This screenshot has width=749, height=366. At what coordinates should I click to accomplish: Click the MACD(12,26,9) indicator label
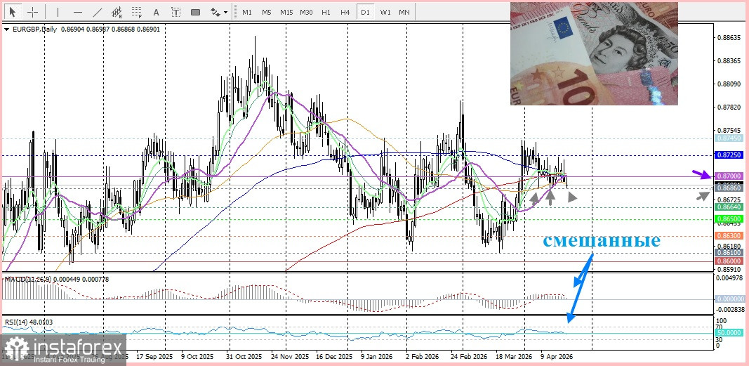click(x=27, y=279)
